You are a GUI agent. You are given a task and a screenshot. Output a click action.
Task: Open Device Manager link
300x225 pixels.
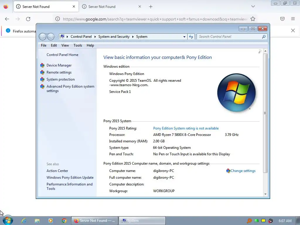(59, 65)
